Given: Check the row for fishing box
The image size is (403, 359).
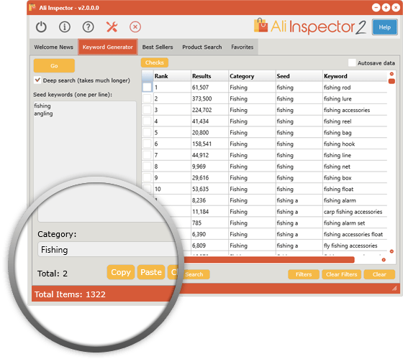Looking at the screenshot, I should pyautogui.click(x=147, y=178).
